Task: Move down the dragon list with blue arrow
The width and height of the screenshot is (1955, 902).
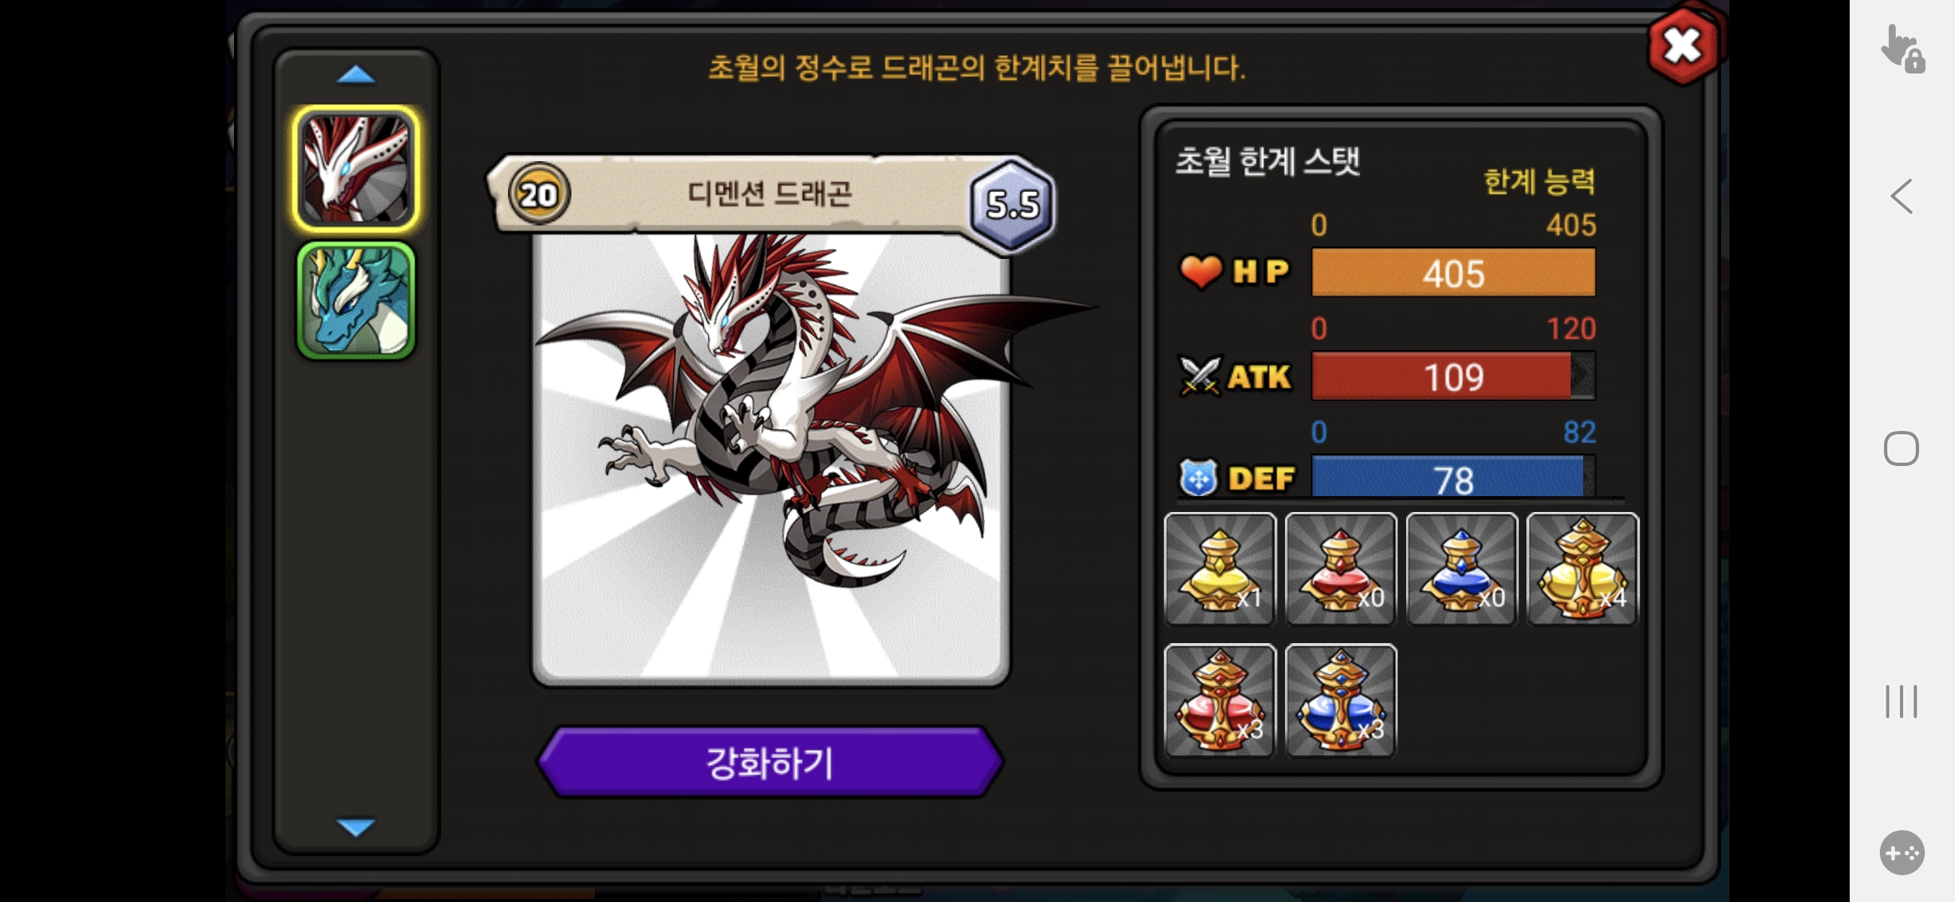Action: coord(356,827)
